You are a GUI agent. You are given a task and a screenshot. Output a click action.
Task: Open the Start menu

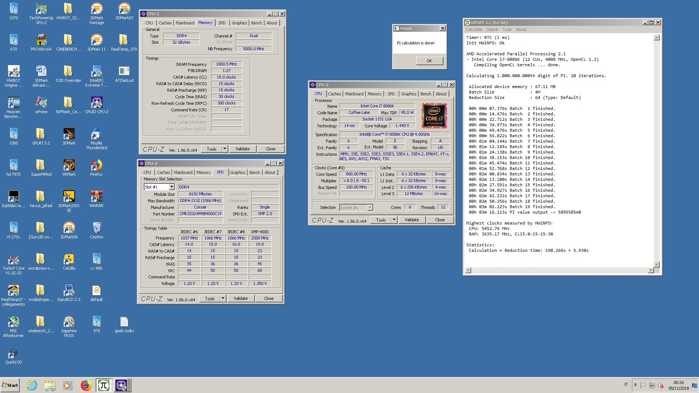coord(10,385)
